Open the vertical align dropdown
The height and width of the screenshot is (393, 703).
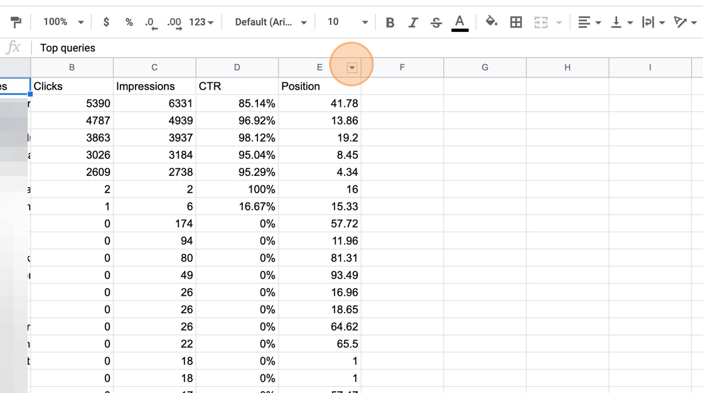click(622, 22)
